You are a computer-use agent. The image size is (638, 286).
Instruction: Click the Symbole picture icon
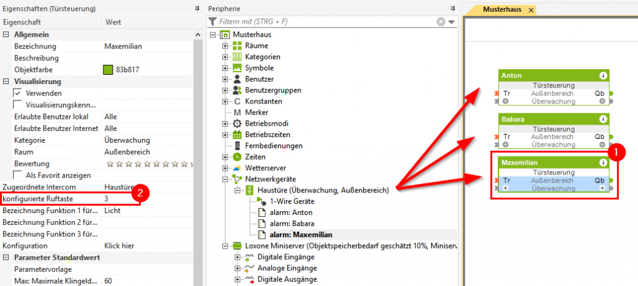click(x=237, y=67)
